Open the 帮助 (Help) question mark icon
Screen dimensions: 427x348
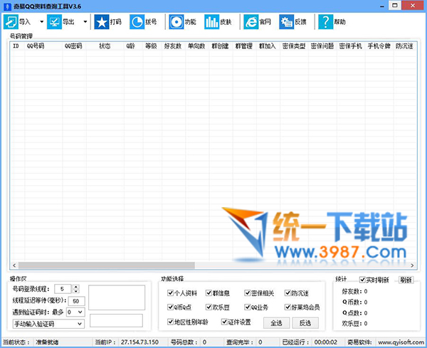[x=325, y=22]
